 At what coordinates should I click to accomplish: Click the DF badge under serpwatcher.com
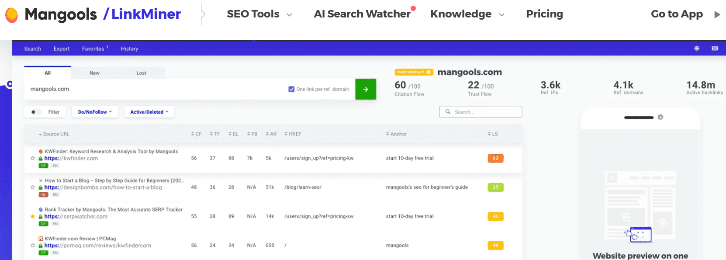43,224
